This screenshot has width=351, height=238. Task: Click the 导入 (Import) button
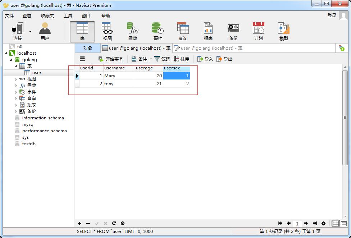click(x=205, y=59)
